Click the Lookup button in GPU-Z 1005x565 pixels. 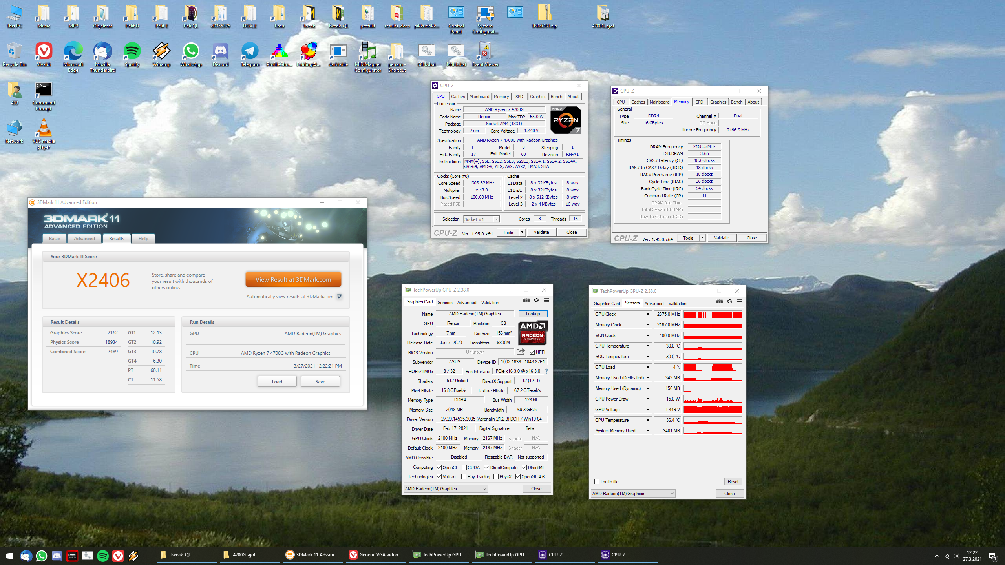533,314
